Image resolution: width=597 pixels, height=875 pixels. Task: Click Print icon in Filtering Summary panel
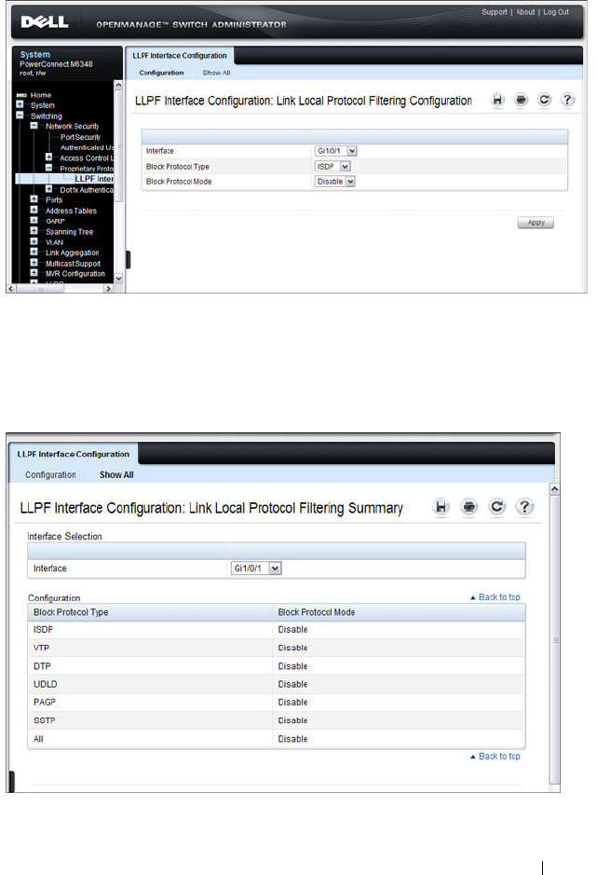469,507
